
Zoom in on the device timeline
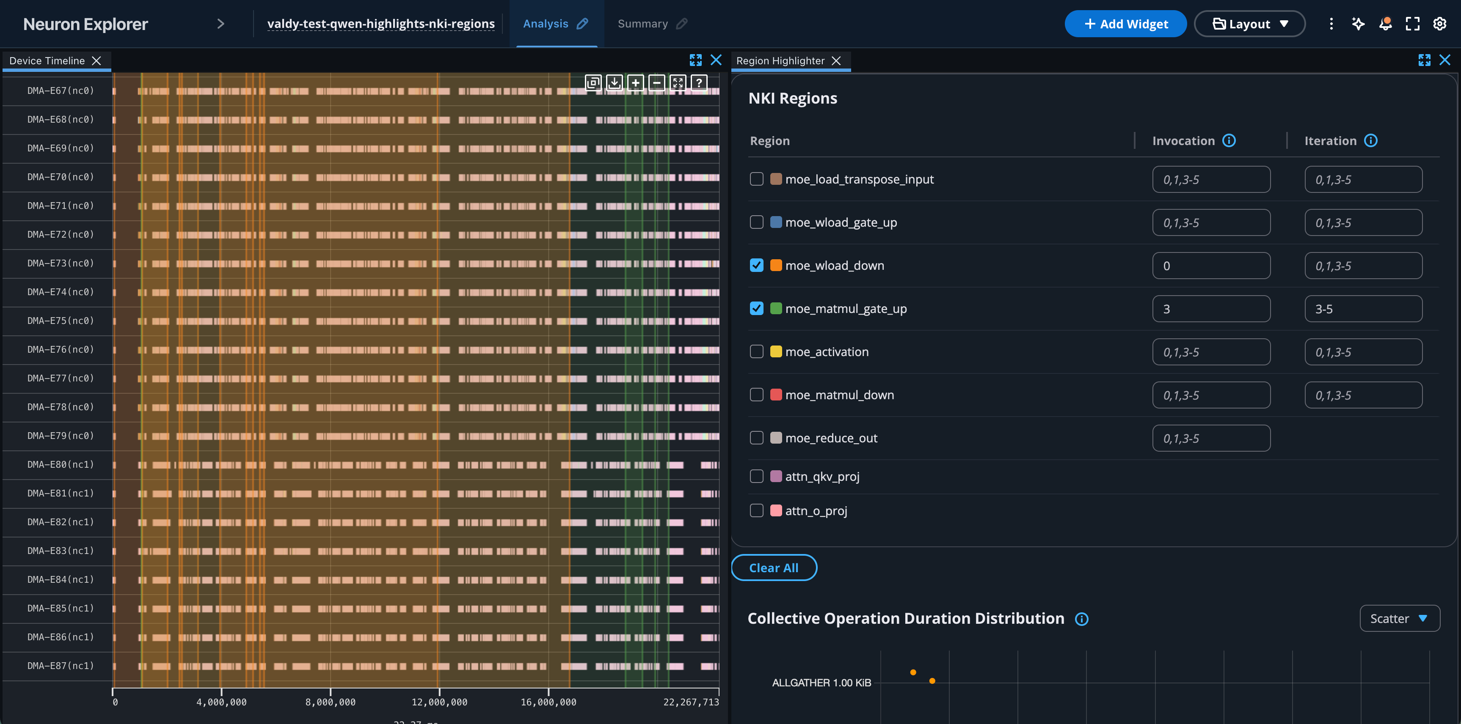pos(635,83)
